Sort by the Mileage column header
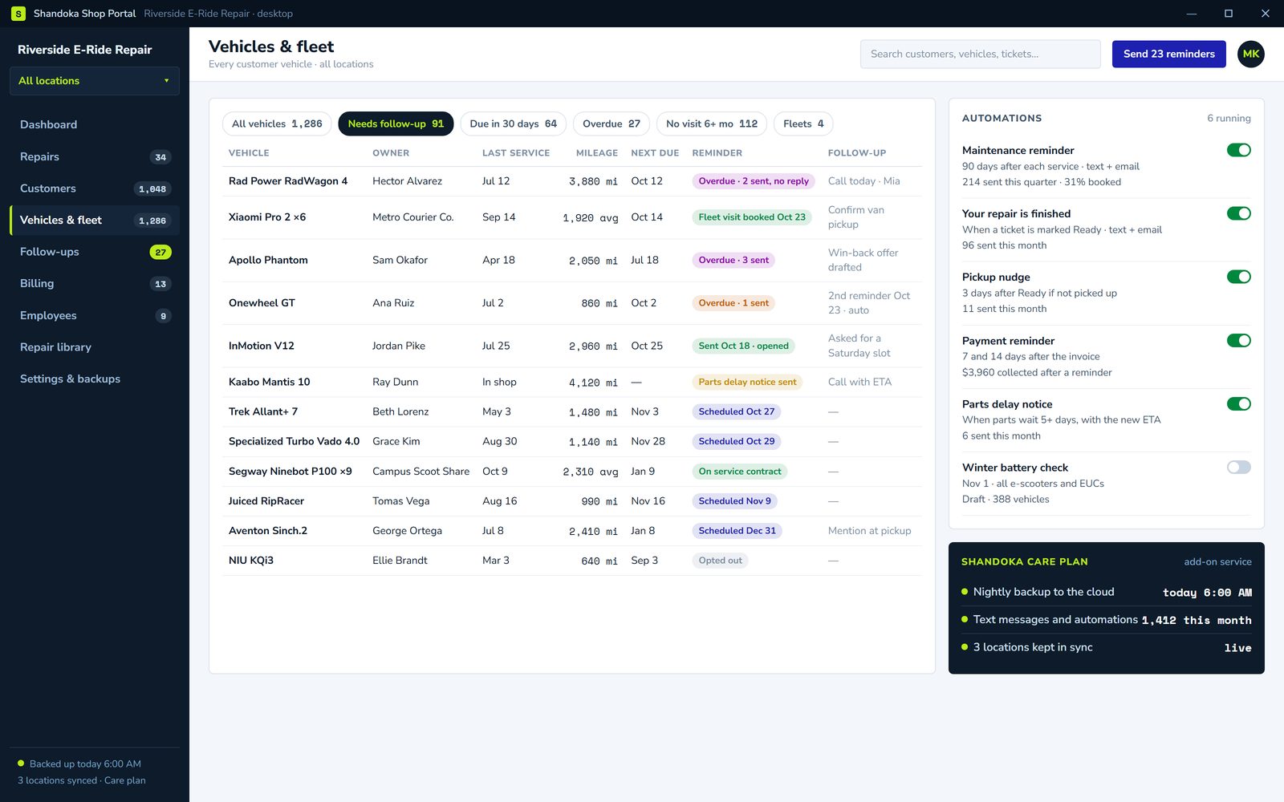Image resolution: width=1284 pixels, height=802 pixels. [x=597, y=153]
